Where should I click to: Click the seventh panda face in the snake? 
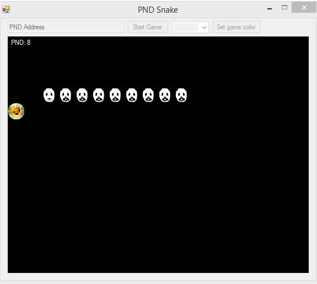148,95
